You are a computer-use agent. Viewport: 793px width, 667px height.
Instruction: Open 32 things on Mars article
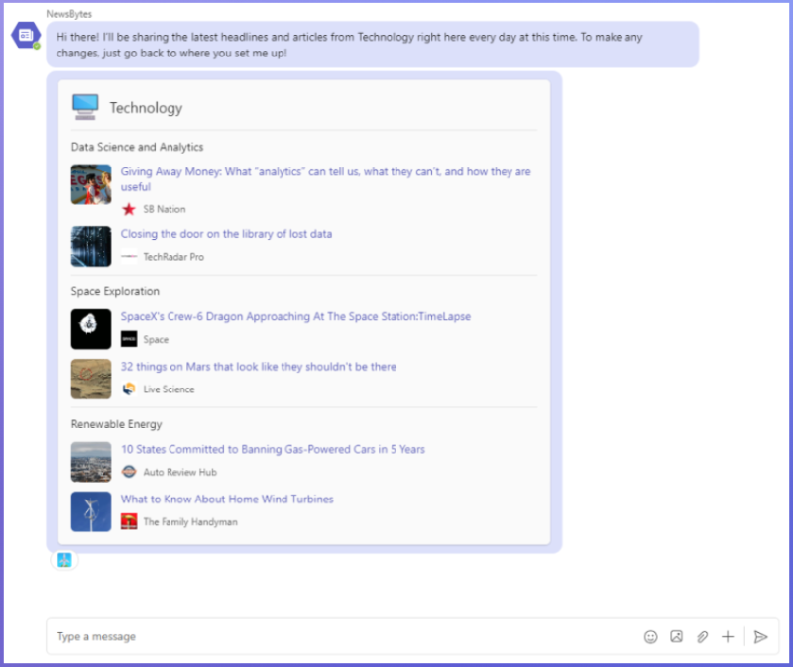pos(258,366)
